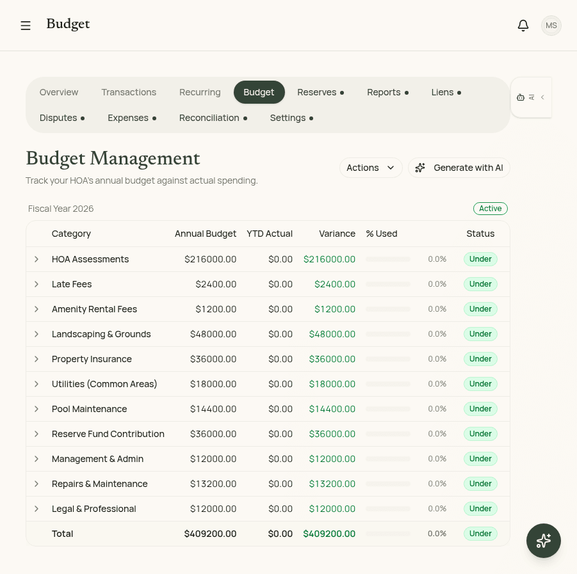This screenshot has width=577, height=574.
Task: Click the $0.00 YTD Actual for Late Fees
Action: point(280,284)
